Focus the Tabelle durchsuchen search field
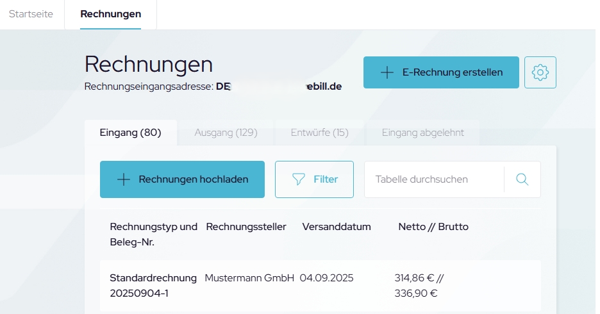Viewport: 600px width, 314px height. pos(433,179)
